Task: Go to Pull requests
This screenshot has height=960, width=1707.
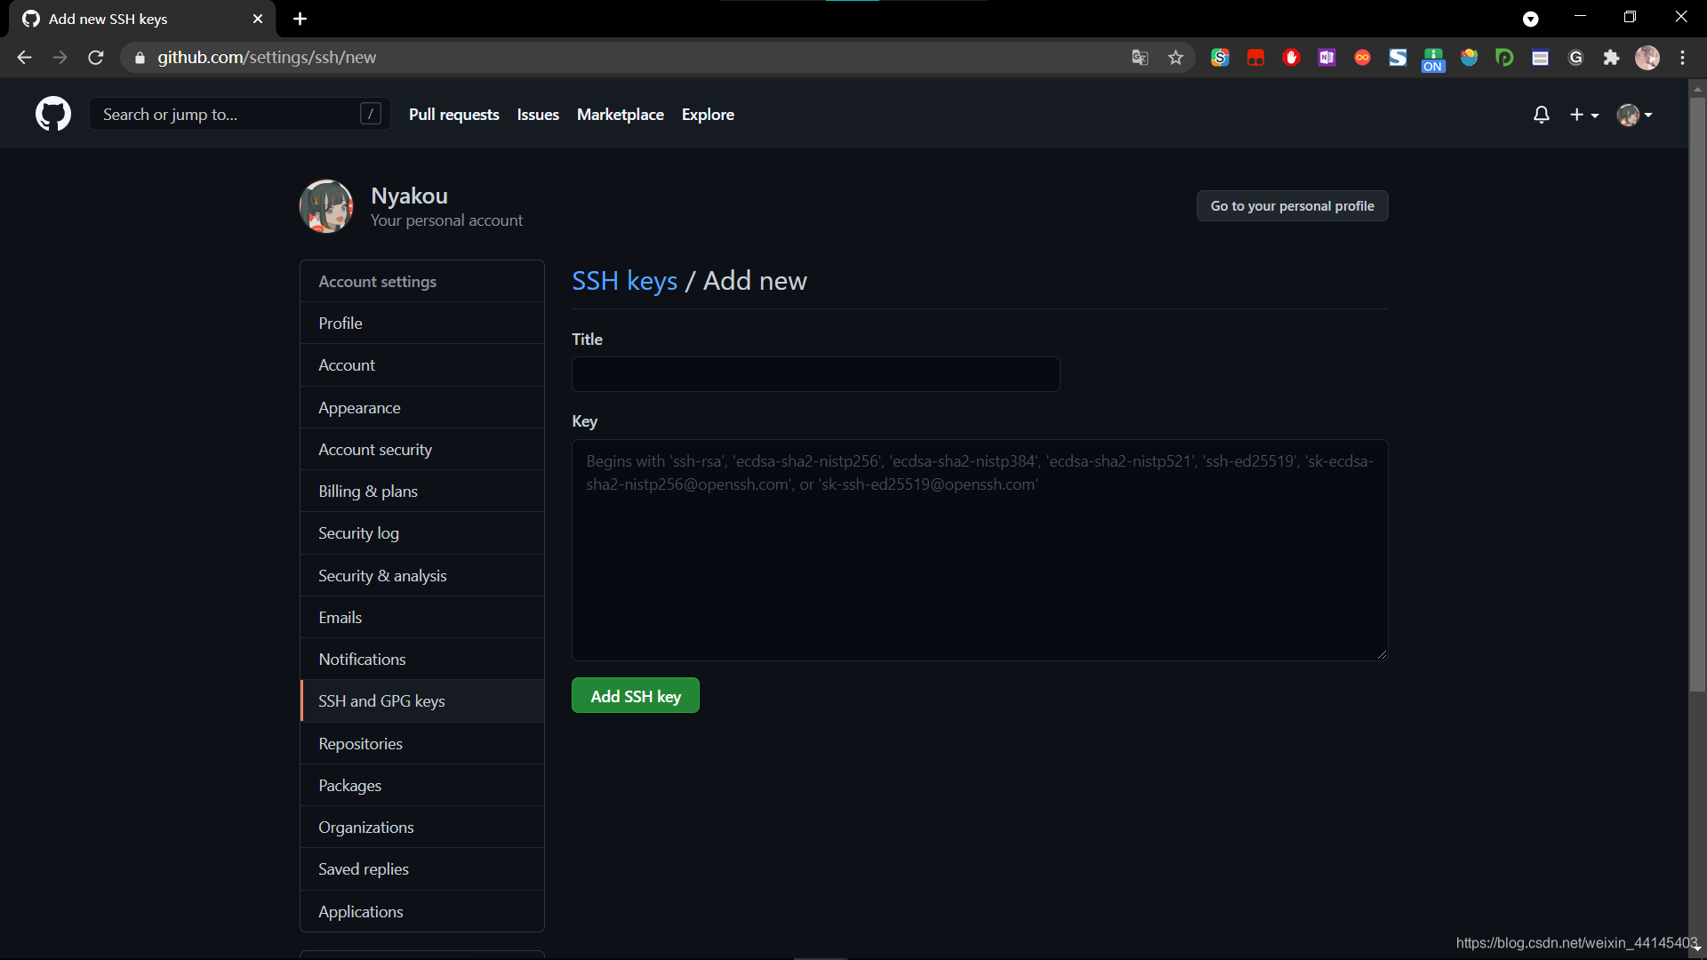Action: (453, 115)
